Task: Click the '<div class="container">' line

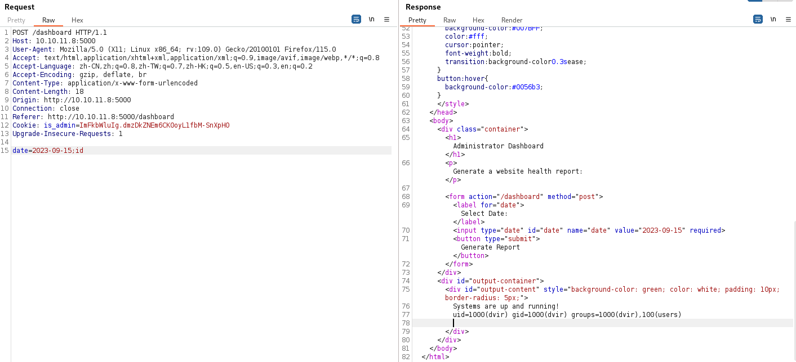Action: coord(482,129)
